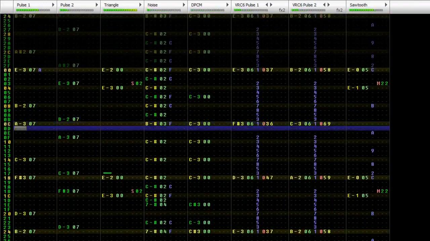Click VRC6 Pulse 2 right arrow icon

[x=329, y=5]
